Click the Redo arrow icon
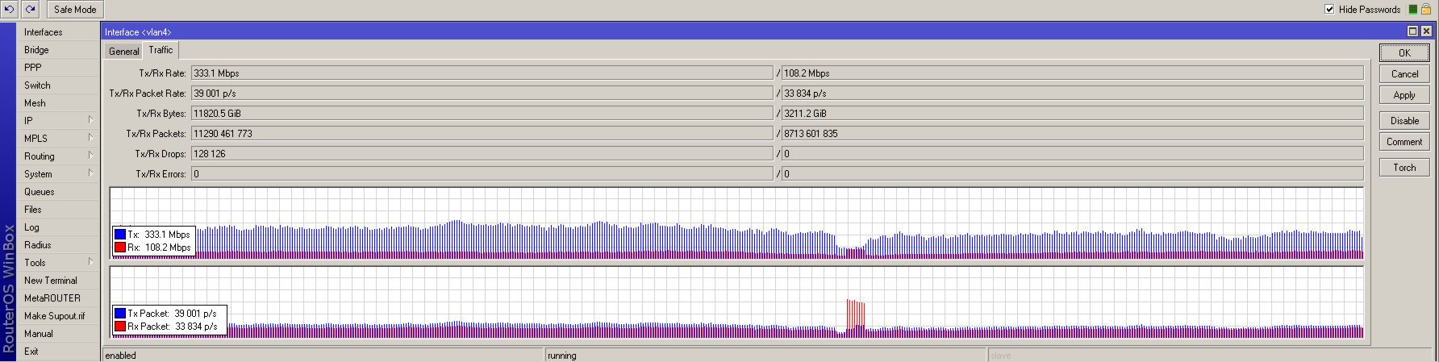Screen dimensions: 1439x362 [x=30, y=9]
